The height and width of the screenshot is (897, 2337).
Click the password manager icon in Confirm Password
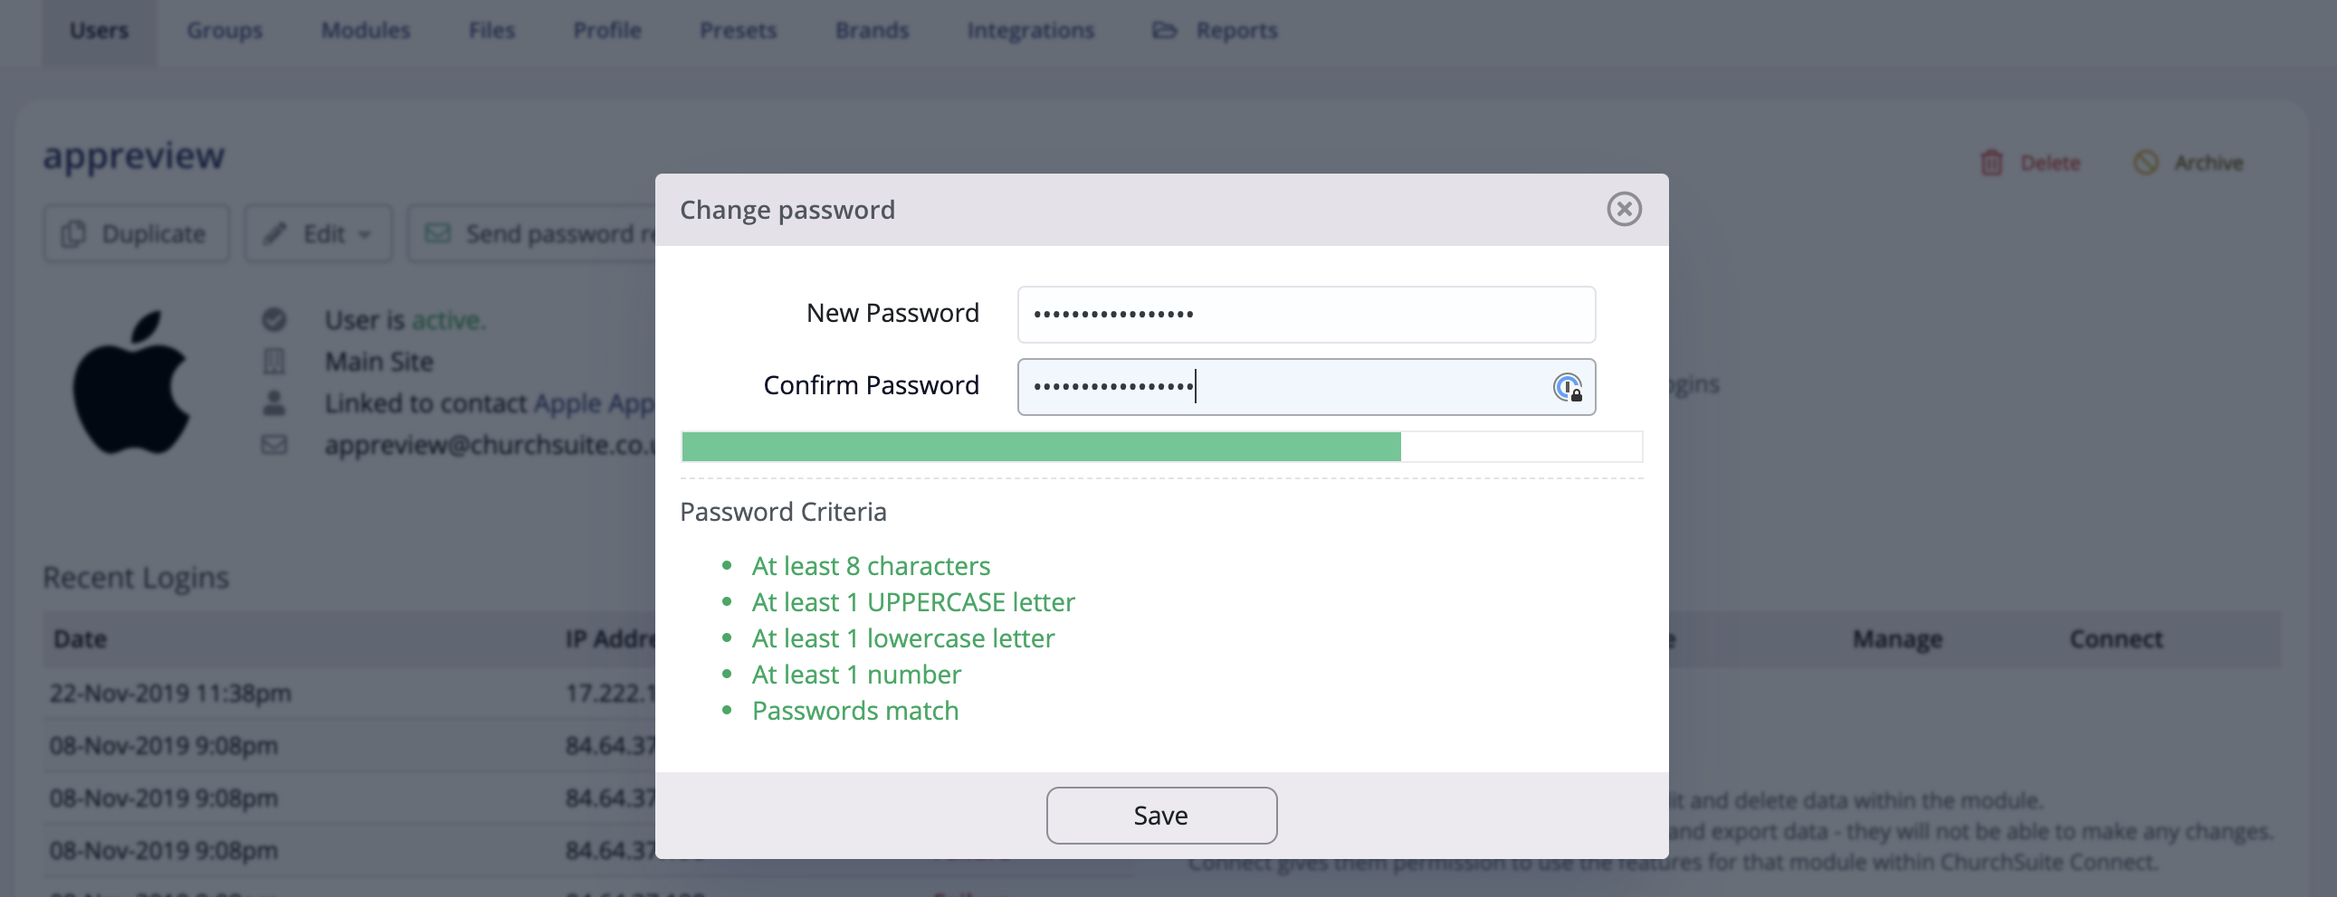1567,388
